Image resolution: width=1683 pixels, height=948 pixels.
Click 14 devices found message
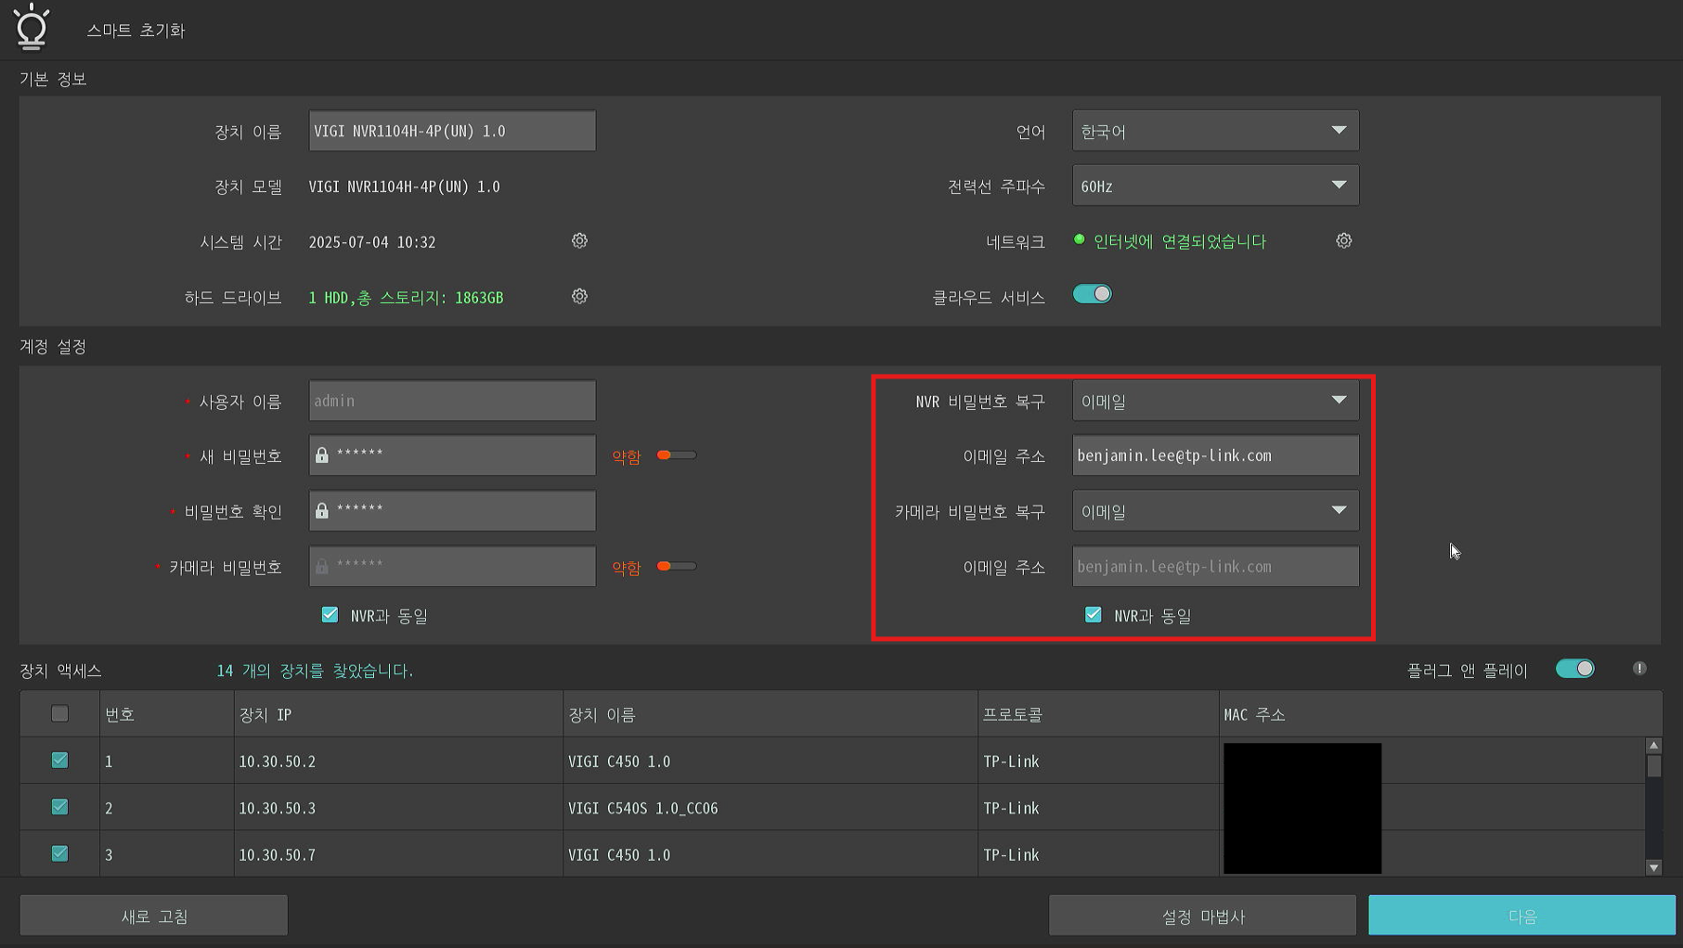click(315, 670)
